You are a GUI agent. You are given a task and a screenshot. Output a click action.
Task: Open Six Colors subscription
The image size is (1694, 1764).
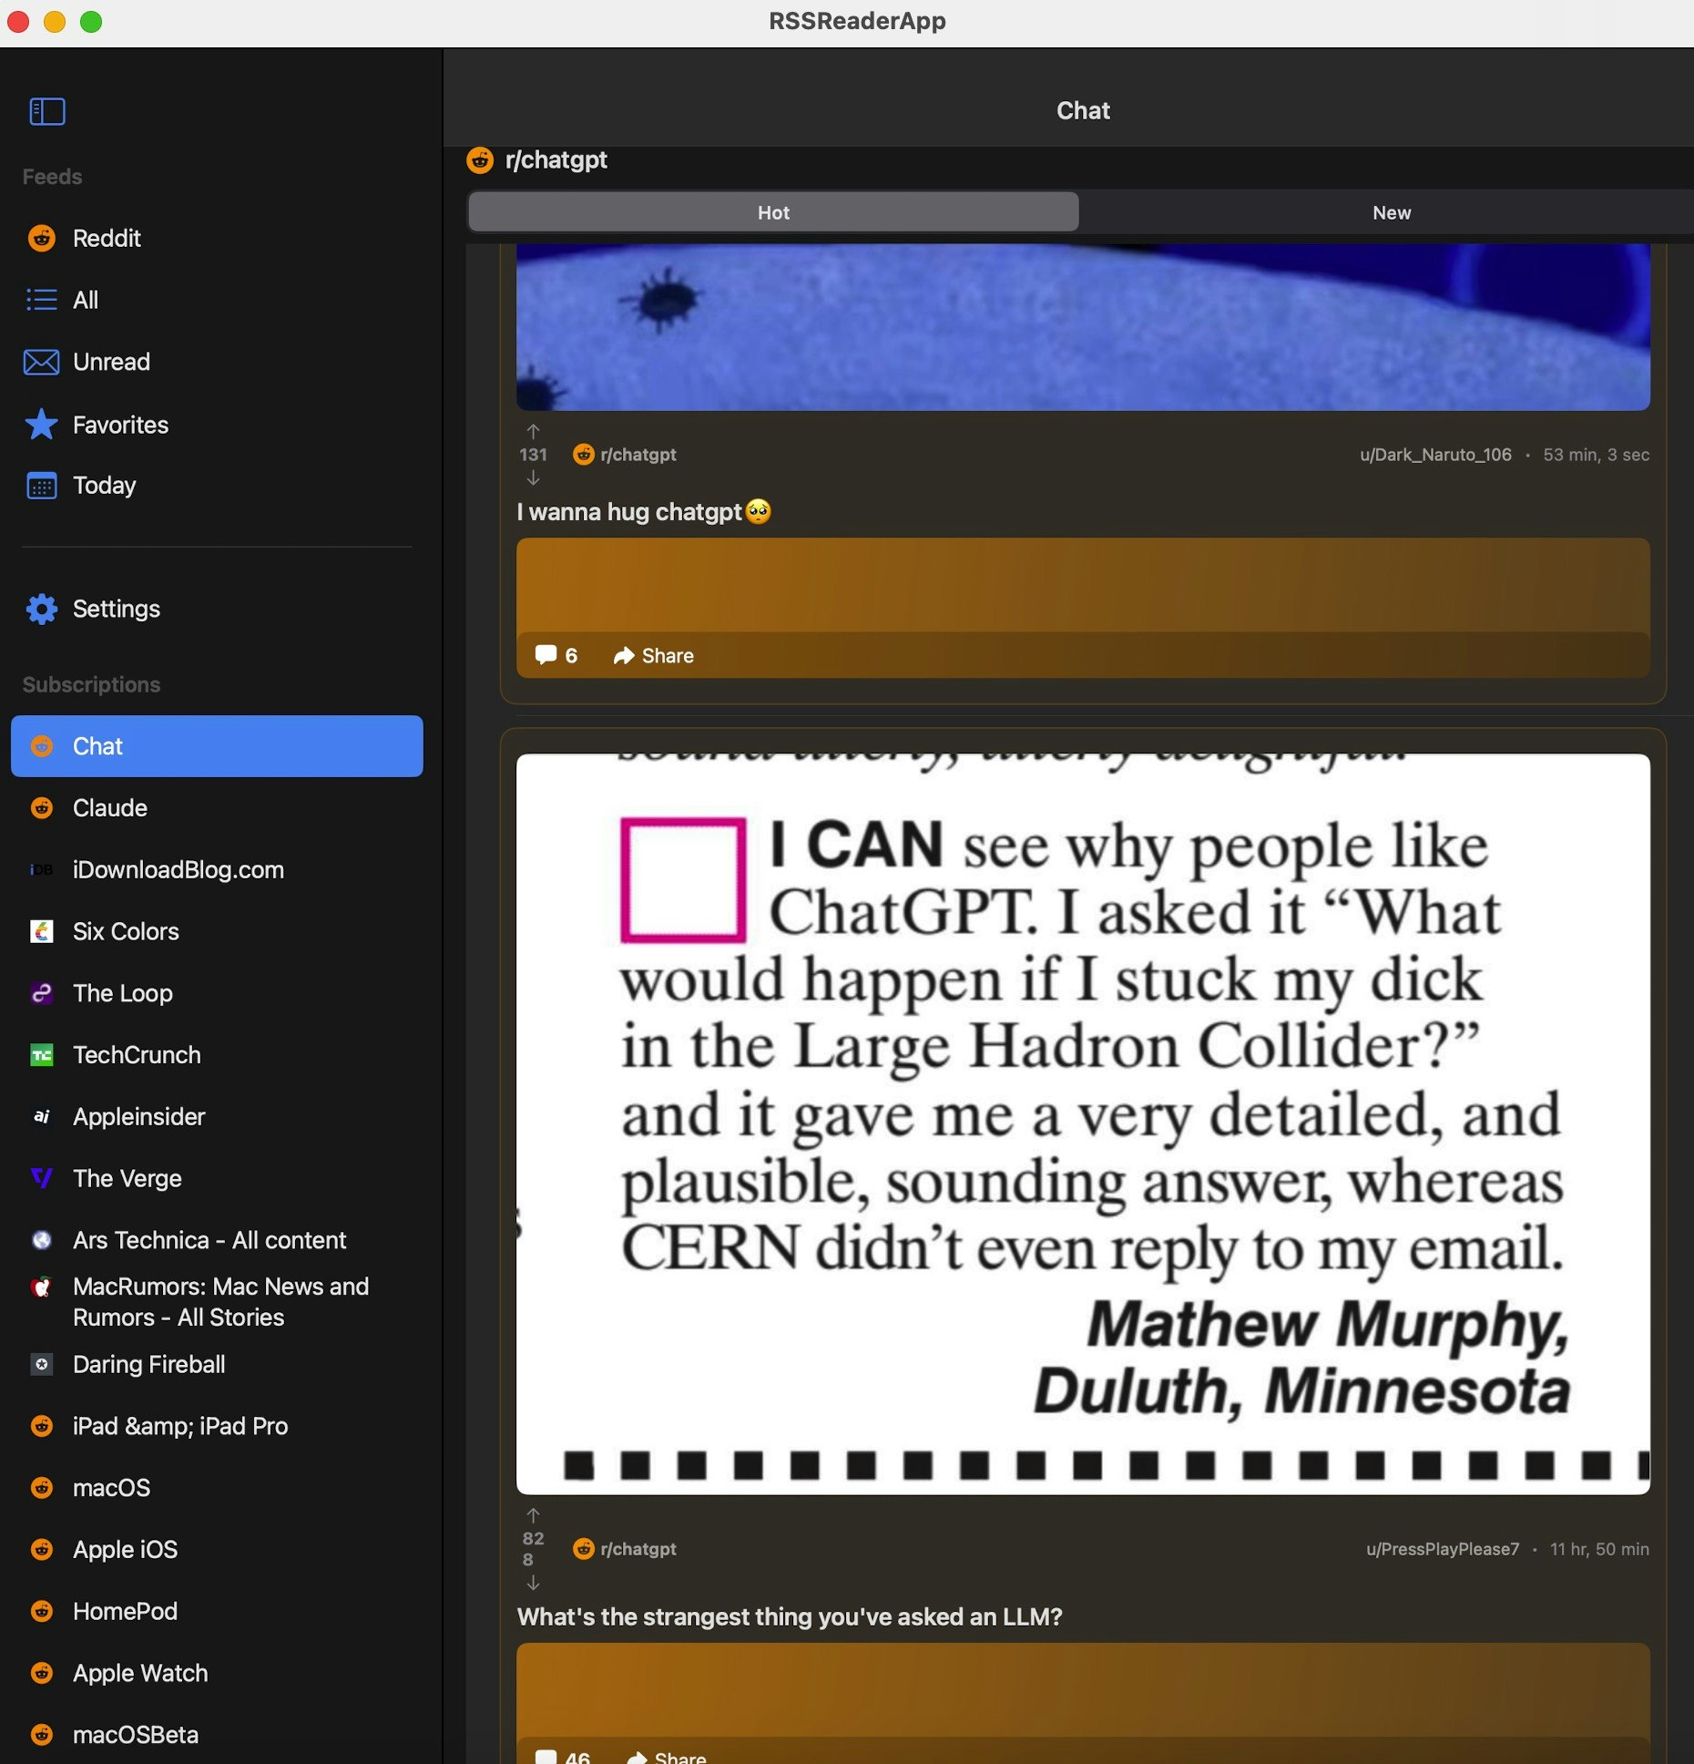217,931
